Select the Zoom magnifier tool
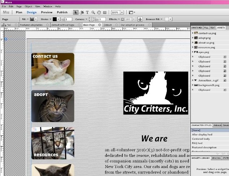Image resolution: width=229 pixels, height=176 pixels. 93,12
